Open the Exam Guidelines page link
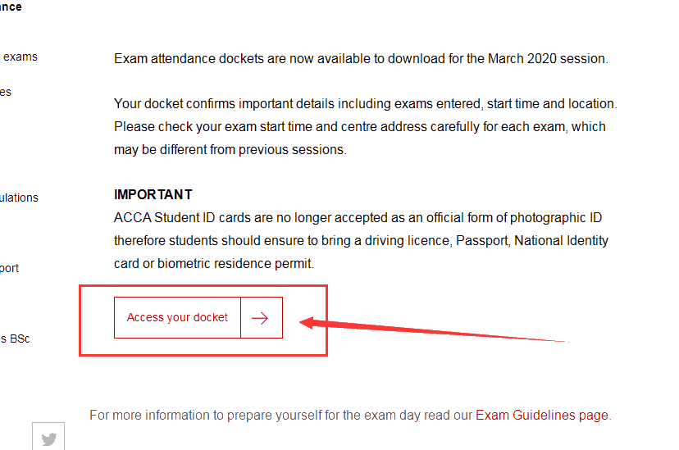The image size is (679, 450). click(541, 415)
